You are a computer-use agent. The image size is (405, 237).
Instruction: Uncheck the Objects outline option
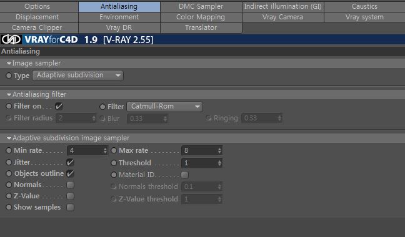point(70,173)
